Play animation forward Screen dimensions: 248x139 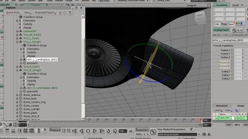[95, 131]
